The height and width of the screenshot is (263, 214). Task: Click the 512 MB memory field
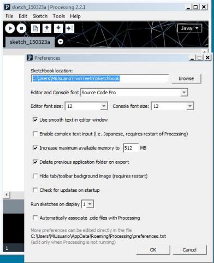click(131, 148)
